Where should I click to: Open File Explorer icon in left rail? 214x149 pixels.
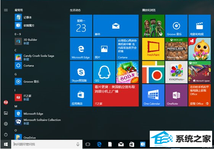6,113
